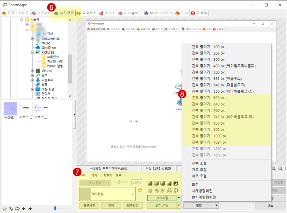Viewport: 287px width, 213px height.
Task: Open the 페이지 tab
Action: point(107,13)
